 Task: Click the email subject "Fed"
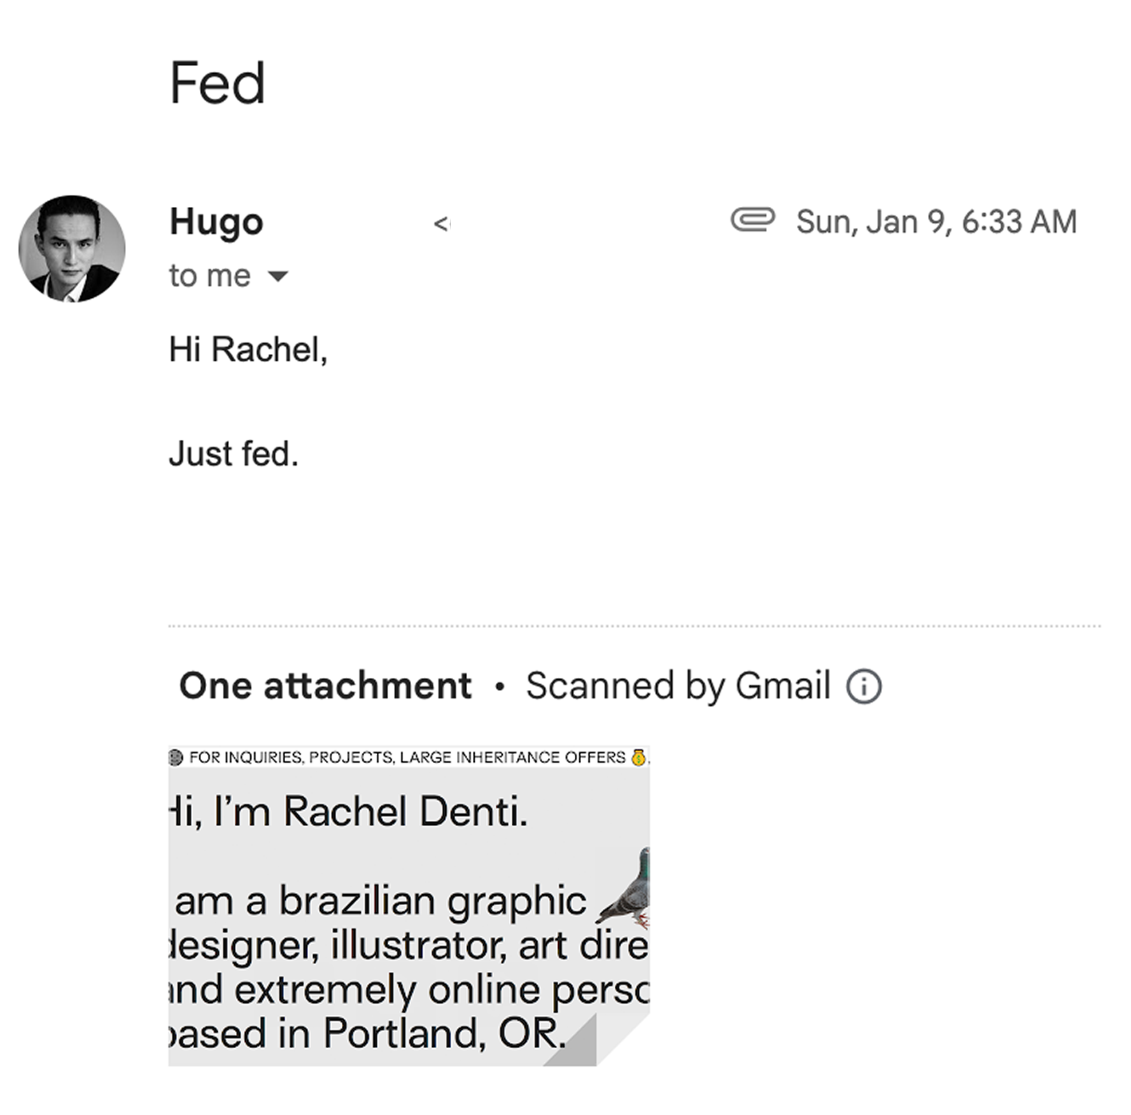tap(217, 83)
